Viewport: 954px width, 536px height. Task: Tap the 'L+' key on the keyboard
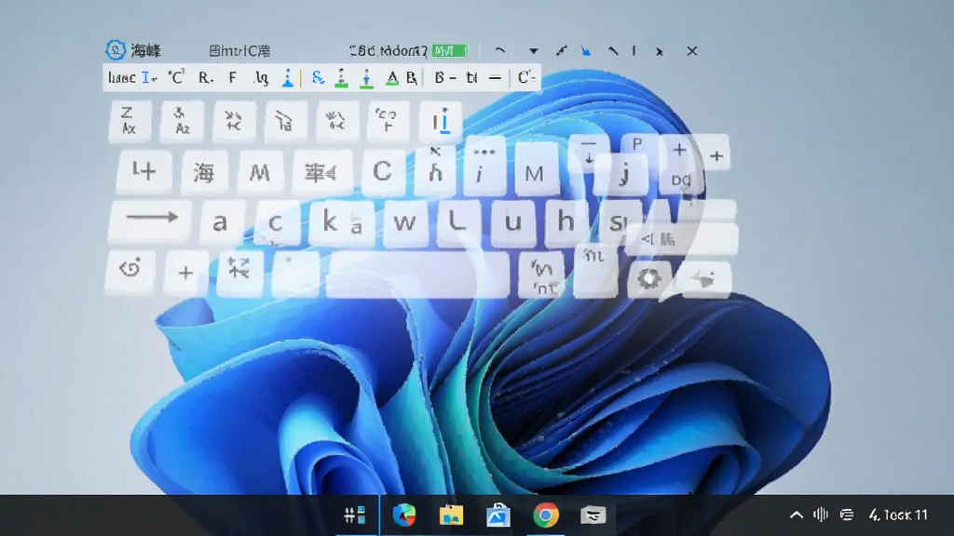pyautogui.click(x=144, y=172)
